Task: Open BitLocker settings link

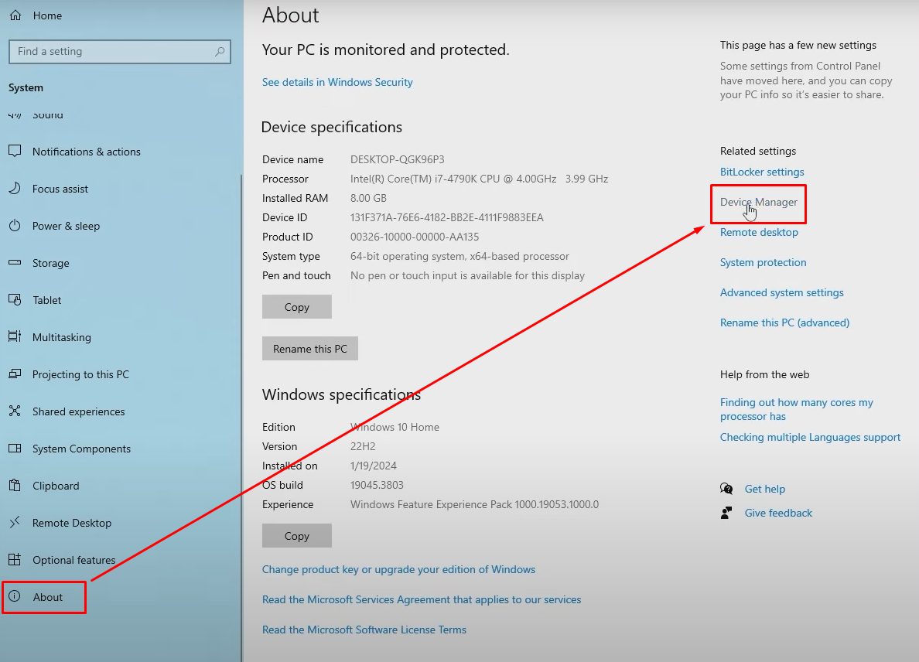Action: pos(762,172)
